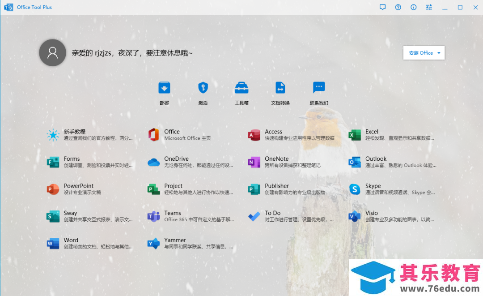483x296 pixels.
Task: Click the Visio app icon
Action: pyautogui.click(x=355, y=216)
